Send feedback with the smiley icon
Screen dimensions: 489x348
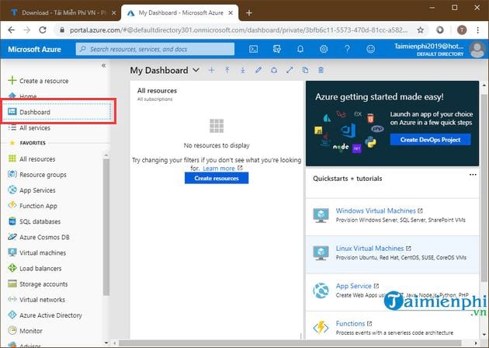pos(370,49)
